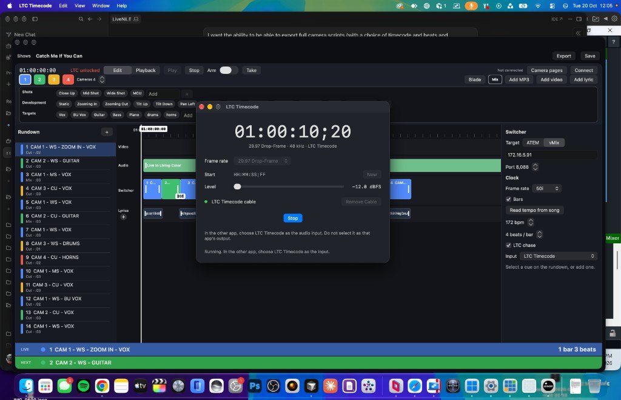Select the Zooming In development tag
Image resolution: width=621 pixels, height=400 pixels.
87,104
